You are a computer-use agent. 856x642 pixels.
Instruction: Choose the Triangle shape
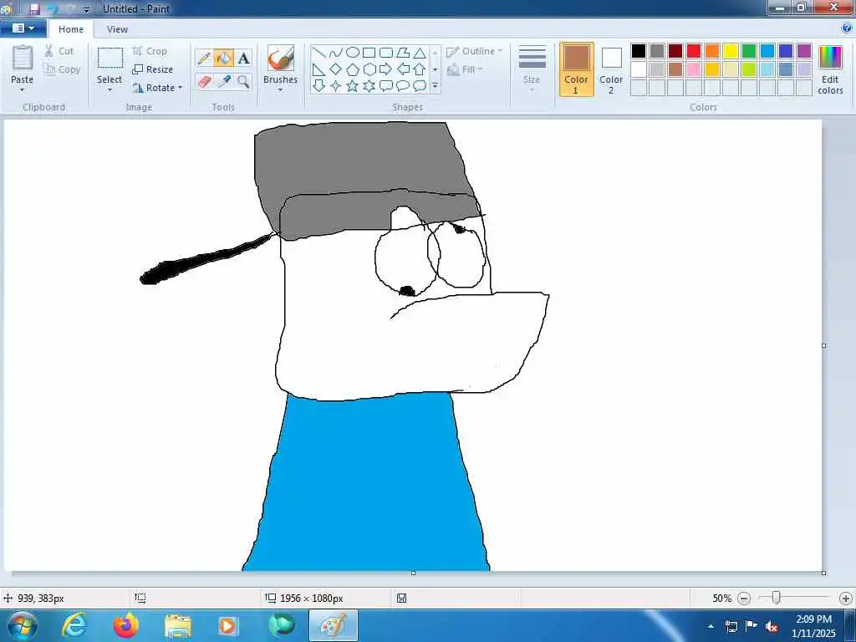420,53
